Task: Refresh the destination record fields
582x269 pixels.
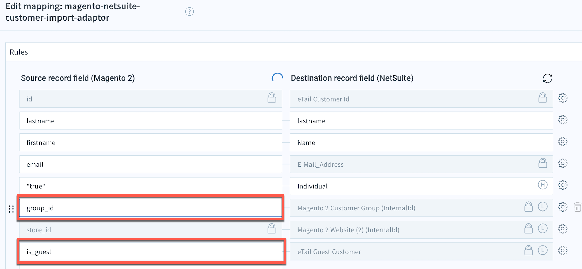Action: [x=547, y=78]
